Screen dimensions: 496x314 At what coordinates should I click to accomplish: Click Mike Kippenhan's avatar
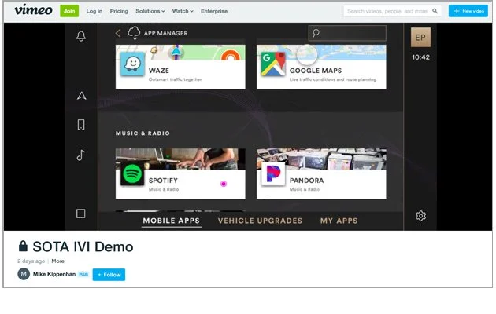[x=24, y=274]
